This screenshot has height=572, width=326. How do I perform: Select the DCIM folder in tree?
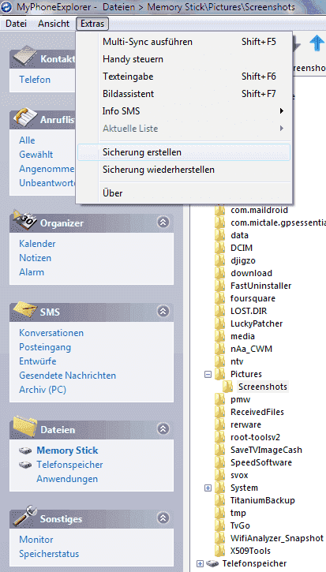click(x=242, y=248)
